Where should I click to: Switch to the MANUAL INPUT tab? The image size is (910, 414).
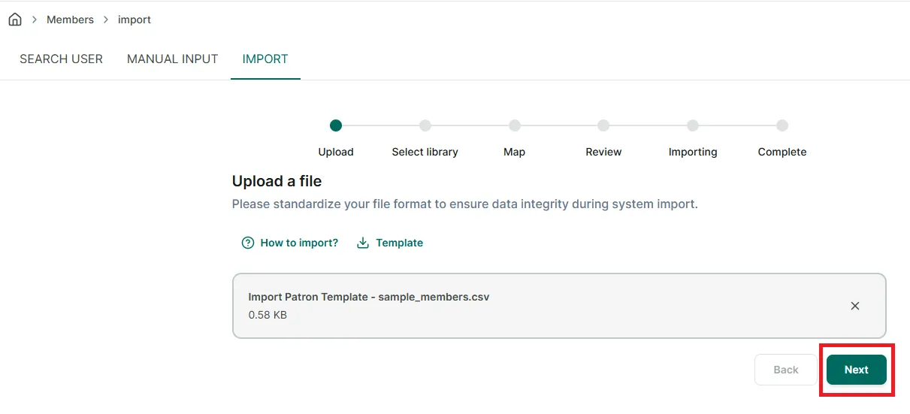[172, 59]
